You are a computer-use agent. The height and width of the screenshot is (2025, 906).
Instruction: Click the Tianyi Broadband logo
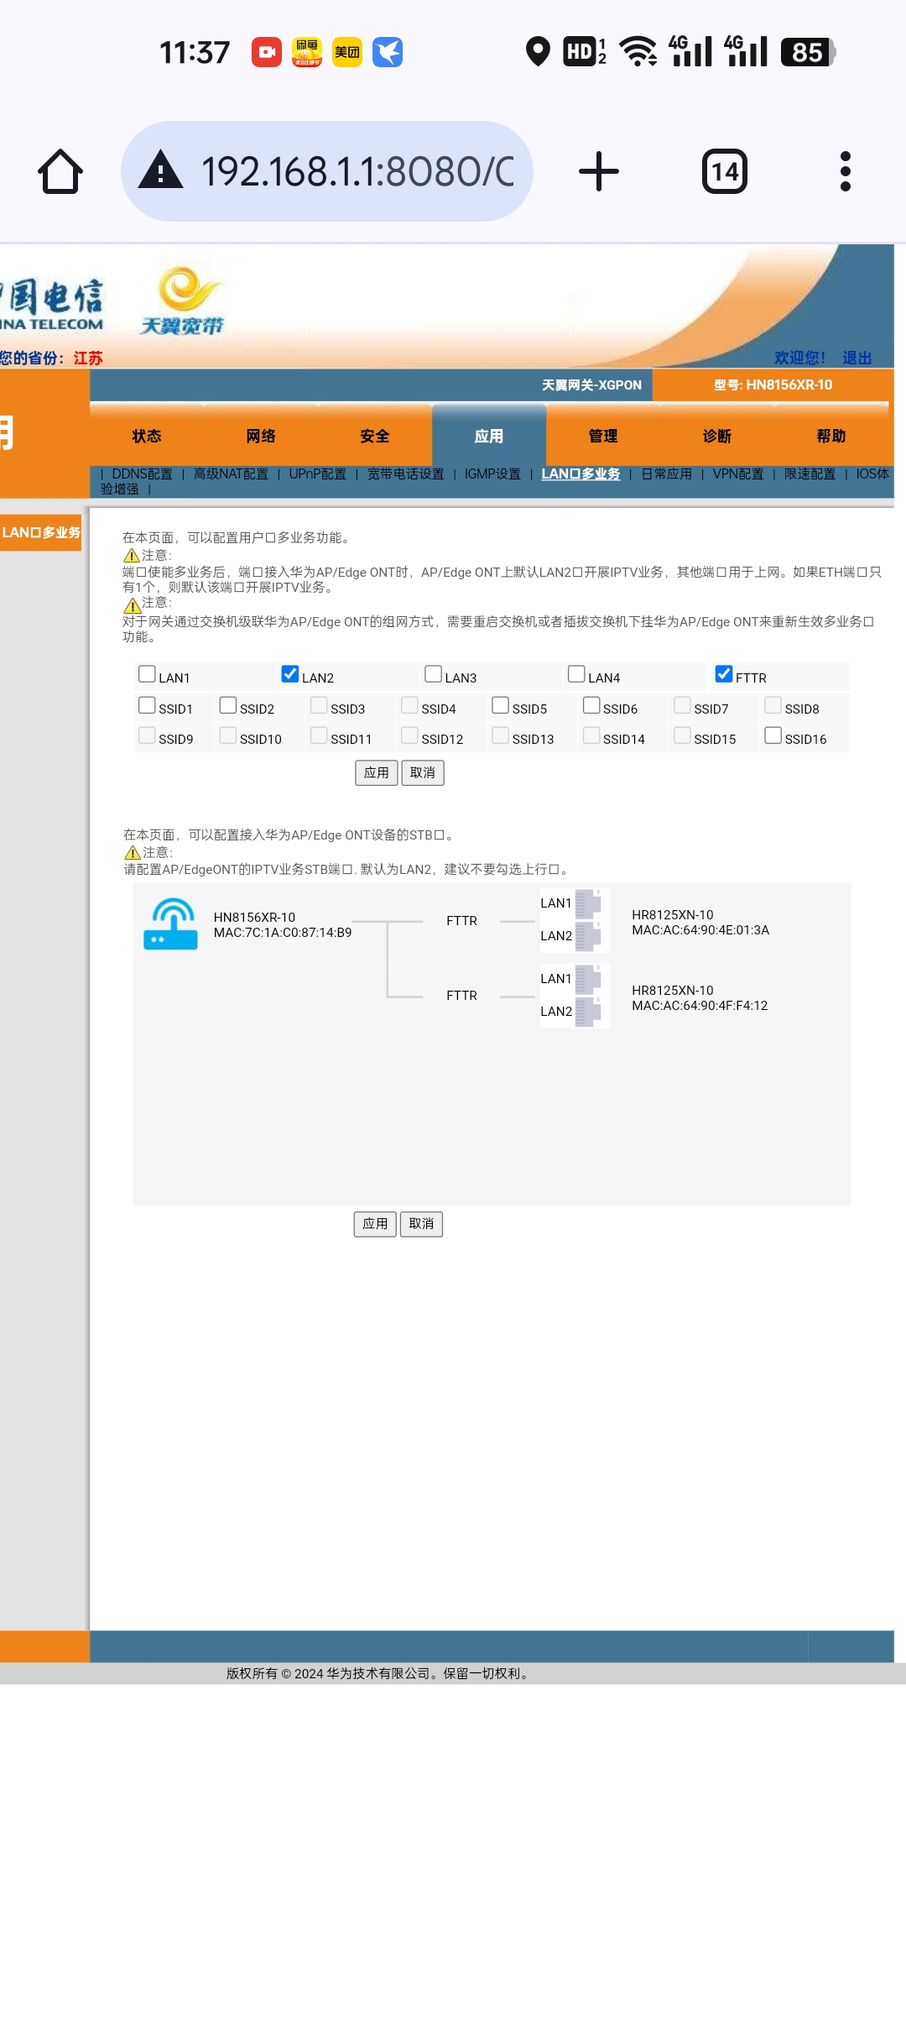pyautogui.click(x=182, y=301)
